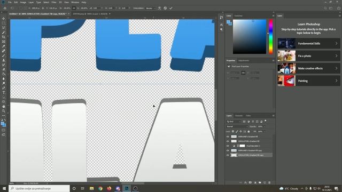The image size is (342, 192).
Task: Switch to warp mode in options bar
Action: tap(159, 8)
